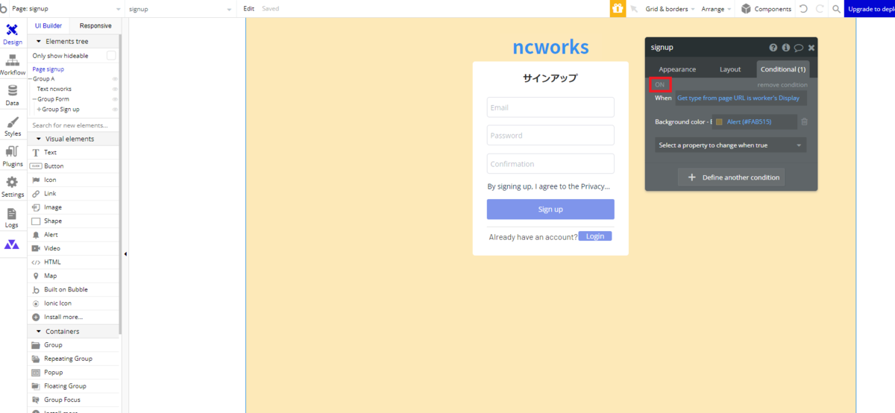Open the Logs section
The image size is (895, 413).
pos(12,218)
